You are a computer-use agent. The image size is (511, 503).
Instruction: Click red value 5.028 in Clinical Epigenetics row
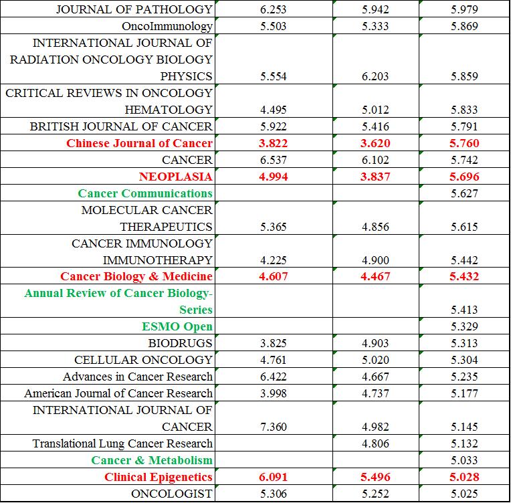(x=464, y=477)
